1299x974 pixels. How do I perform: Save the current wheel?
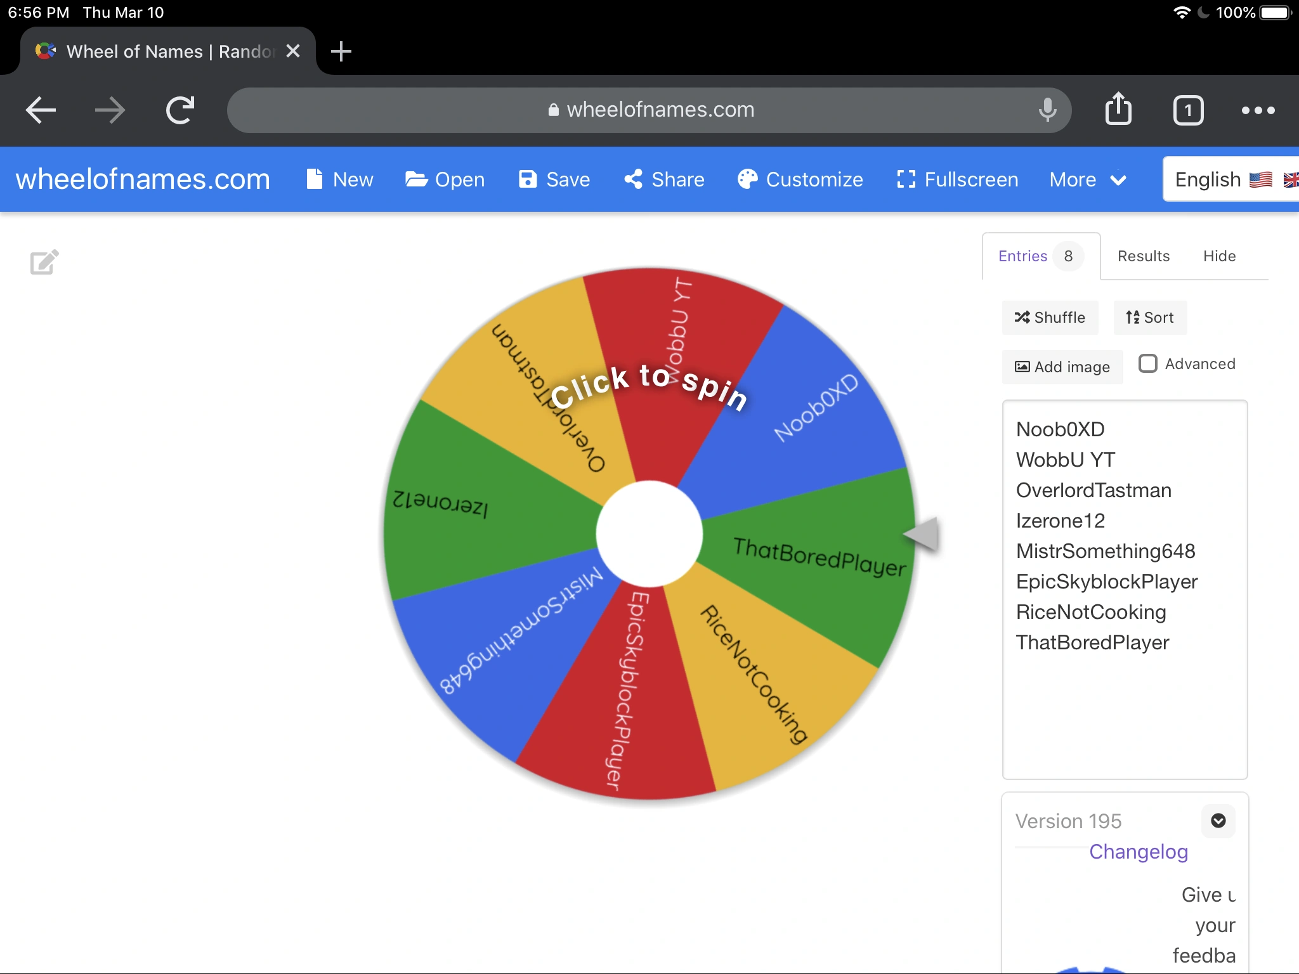point(554,179)
